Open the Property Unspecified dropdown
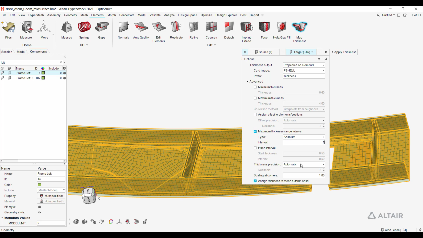 tap(51, 196)
